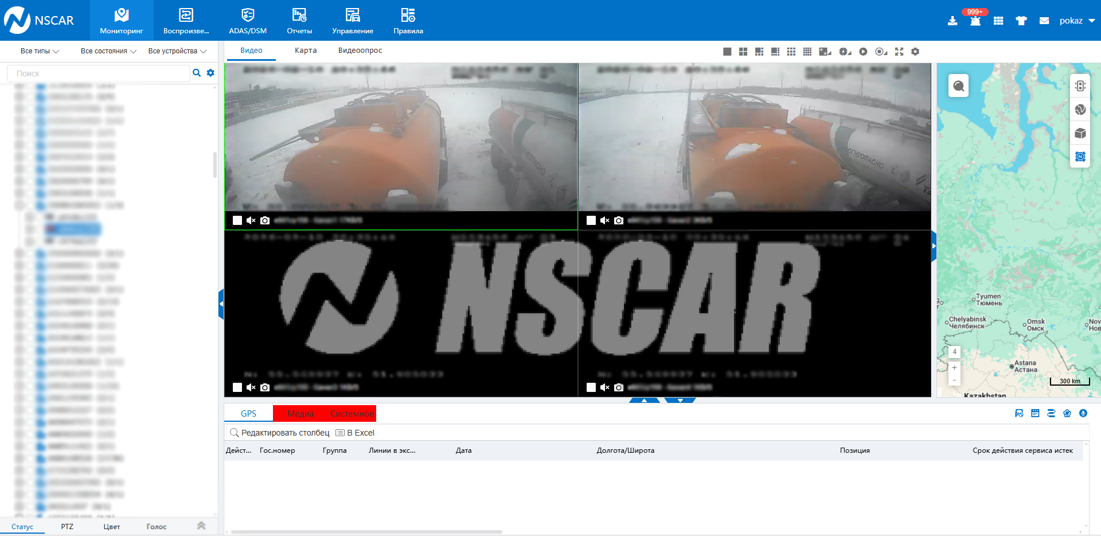This screenshot has width=1101, height=536.
Task: Collapse the left device panel handle
Action: [221, 304]
